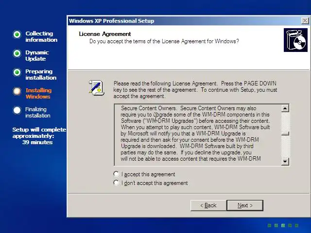
Task: Click the 'Dynamic Update' label
Action: [x=37, y=55]
